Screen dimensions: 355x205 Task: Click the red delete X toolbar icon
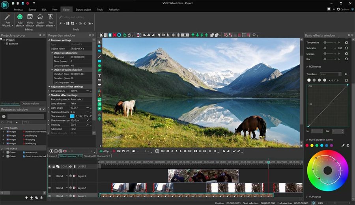[x=114, y=35]
